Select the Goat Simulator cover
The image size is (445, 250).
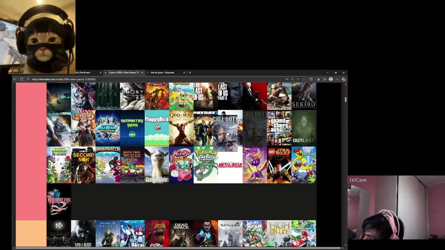(157, 165)
